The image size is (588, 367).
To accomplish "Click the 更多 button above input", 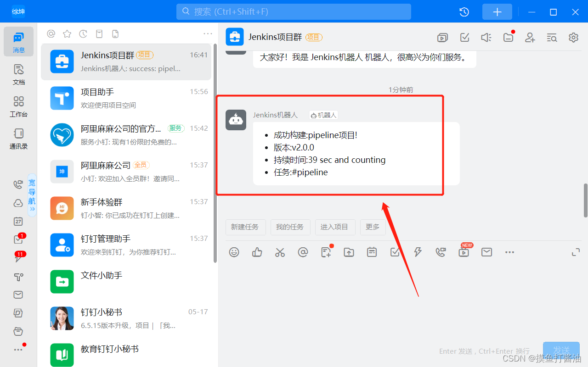I will pyautogui.click(x=373, y=227).
